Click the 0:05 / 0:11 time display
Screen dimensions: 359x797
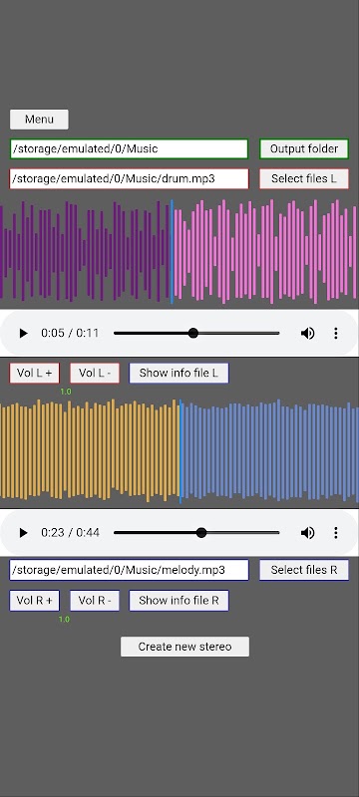coord(70,334)
